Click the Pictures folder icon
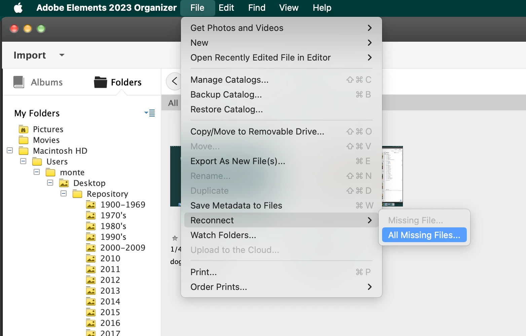The image size is (526, 336). click(24, 129)
